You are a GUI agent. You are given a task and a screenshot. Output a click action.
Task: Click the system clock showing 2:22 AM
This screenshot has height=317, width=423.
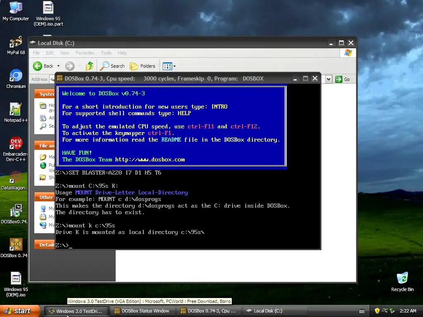point(408,311)
